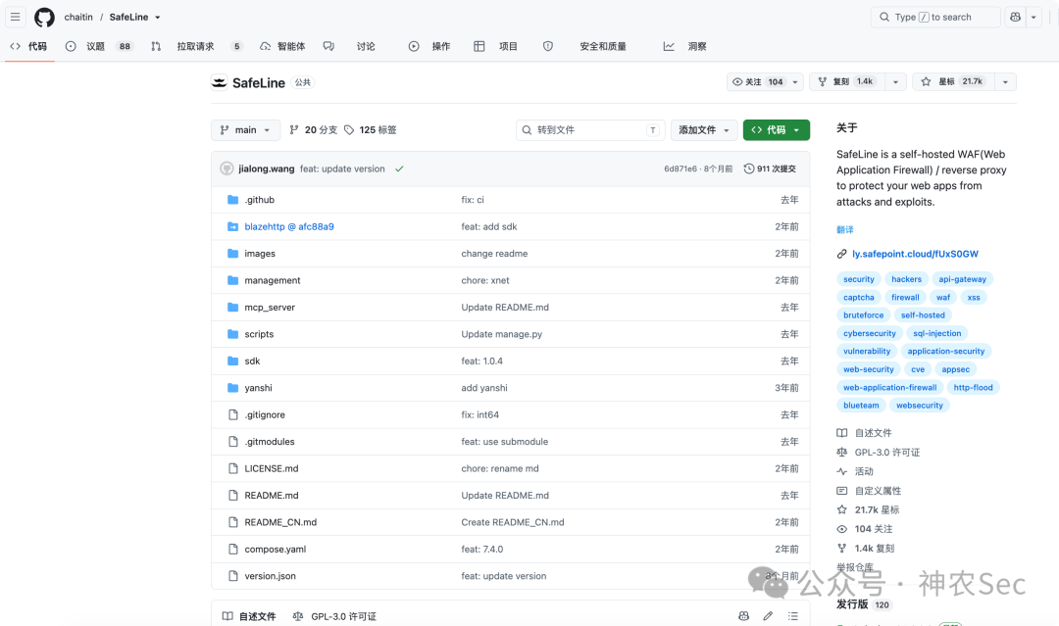Switch to the 讨论 tab
The height and width of the screenshot is (626, 1059).
pyautogui.click(x=350, y=46)
